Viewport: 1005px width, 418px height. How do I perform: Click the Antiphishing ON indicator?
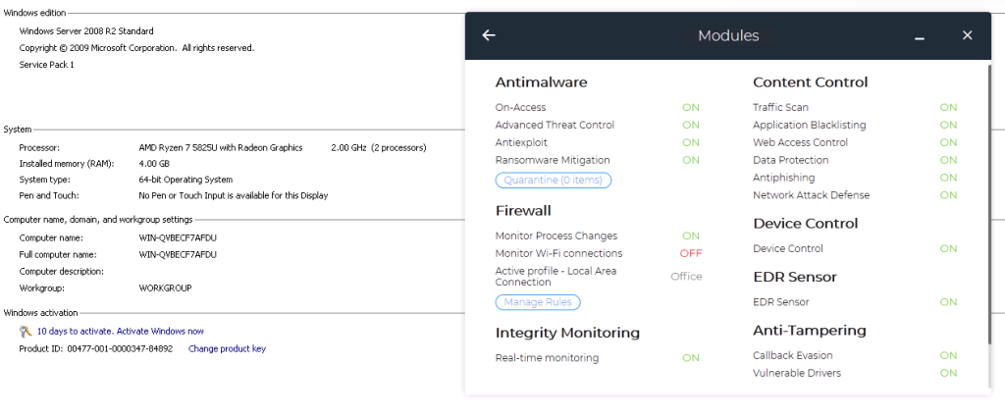pos(948,178)
